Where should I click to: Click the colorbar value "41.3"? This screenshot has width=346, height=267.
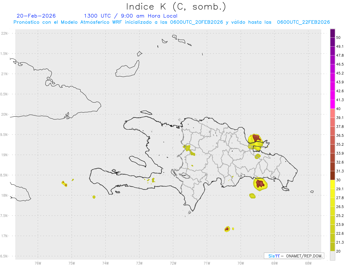340,100
